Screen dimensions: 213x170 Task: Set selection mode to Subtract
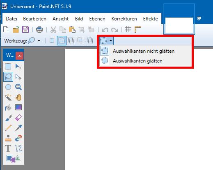[x=71, y=40]
